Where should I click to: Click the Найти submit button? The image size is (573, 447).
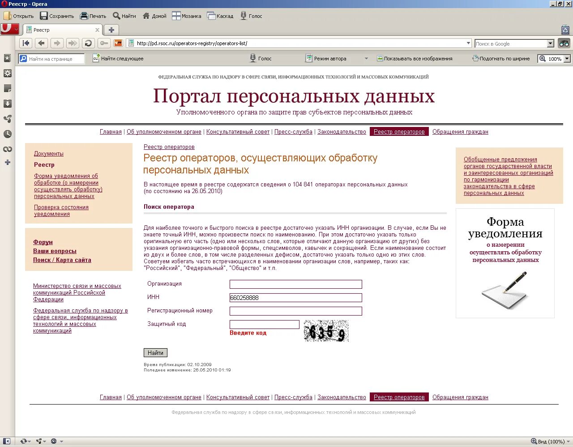tap(155, 353)
